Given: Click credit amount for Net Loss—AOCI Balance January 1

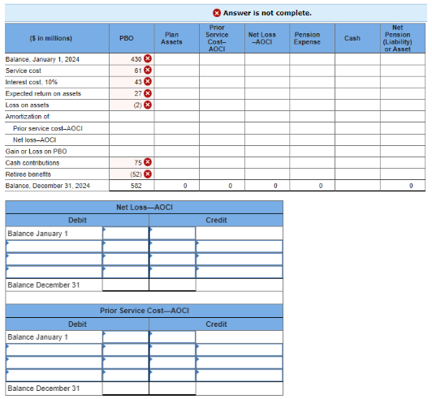Looking at the screenshot, I should [172, 234].
